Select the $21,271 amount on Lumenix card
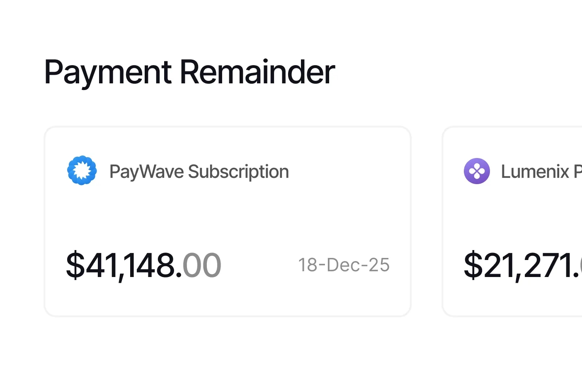The width and height of the screenshot is (582, 367). tap(523, 265)
